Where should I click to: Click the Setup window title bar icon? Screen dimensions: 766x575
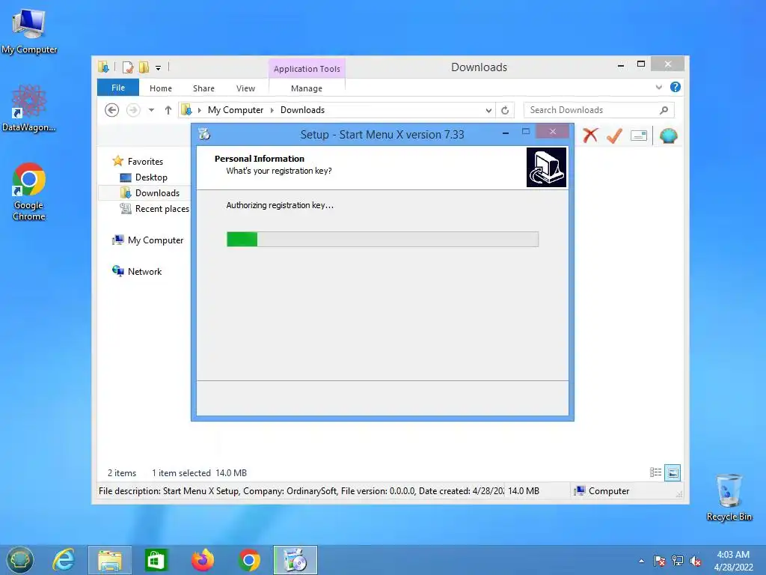[x=205, y=133]
